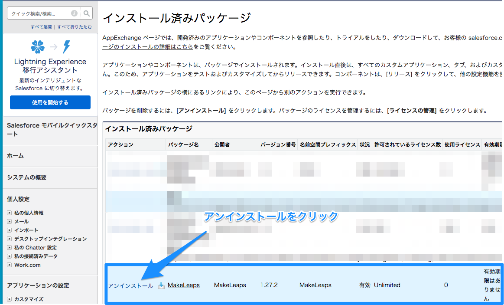Viewport: 504px width, 305px height.
Task: Click the MakeLeaps package download icon
Action: tap(161, 285)
